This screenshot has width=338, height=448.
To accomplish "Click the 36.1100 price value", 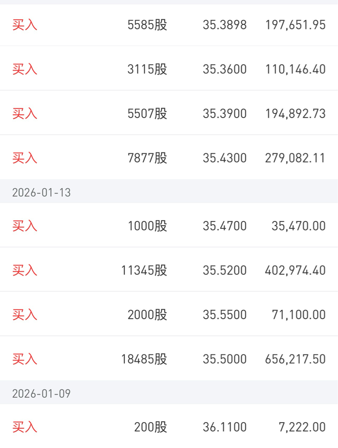I will pyautogui.click(x=224, y=427).
